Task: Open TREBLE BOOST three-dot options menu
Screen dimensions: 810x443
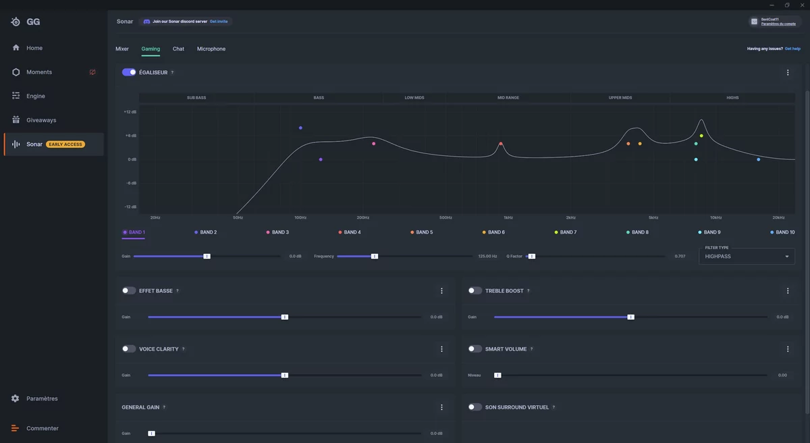Action: click(788, 291)
